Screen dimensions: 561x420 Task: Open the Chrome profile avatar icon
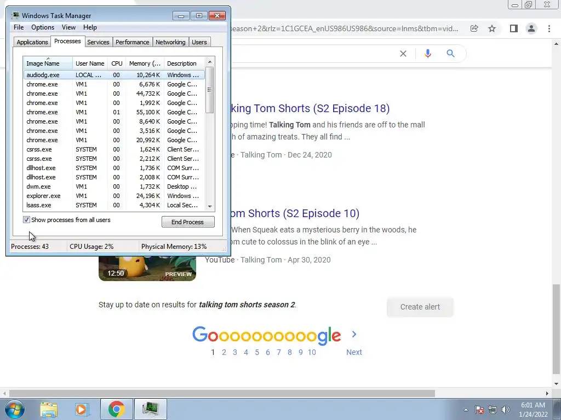tap(531, 28)
